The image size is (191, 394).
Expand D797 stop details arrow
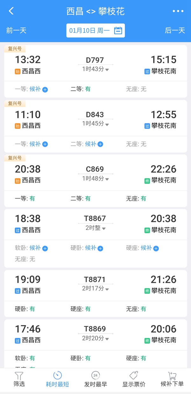(x=107, y=70)
